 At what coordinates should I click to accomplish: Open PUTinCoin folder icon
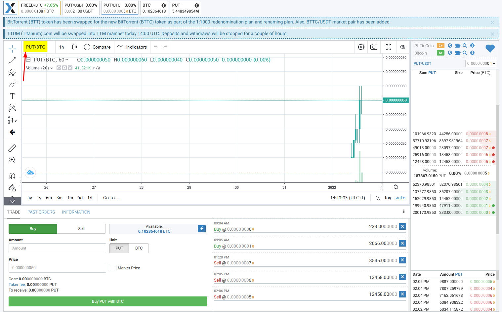[458, 46]
